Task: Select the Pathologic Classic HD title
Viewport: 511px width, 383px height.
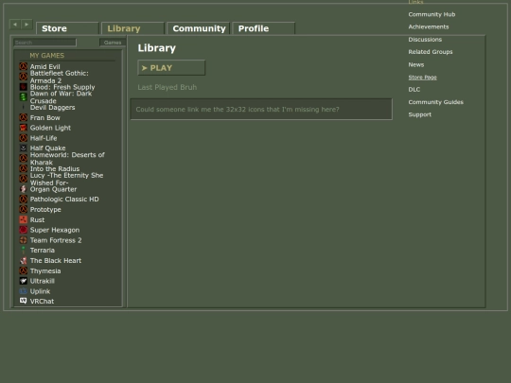Action: pyautogui.click(x=64, y=199)
